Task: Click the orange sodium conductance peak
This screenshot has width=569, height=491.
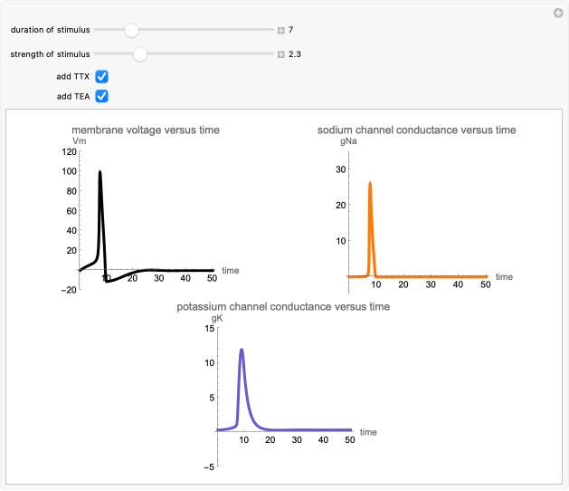Action: (x=370, y=184)
